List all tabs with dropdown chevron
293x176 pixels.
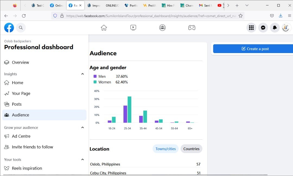click(x=247, y=5)
